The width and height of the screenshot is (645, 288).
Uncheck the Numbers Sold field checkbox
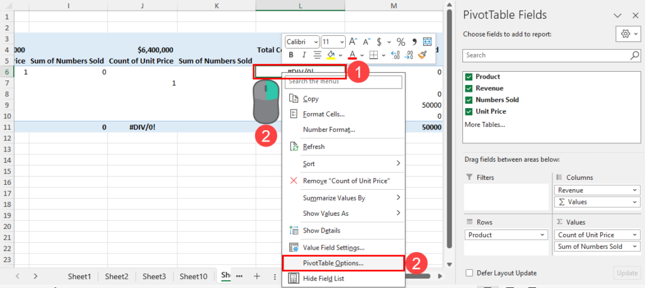[x=469, y=100]
